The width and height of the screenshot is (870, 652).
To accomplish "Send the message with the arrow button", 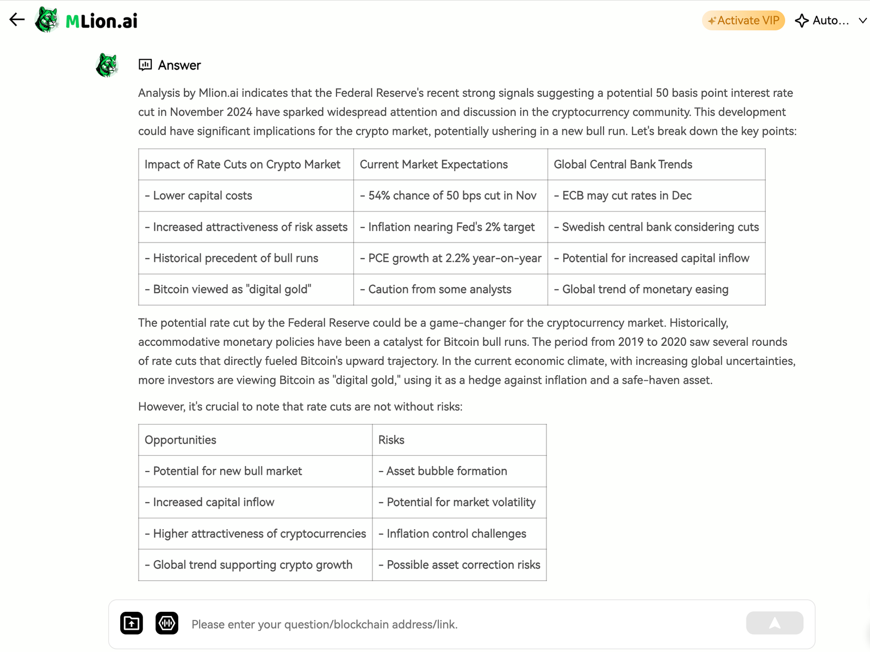I will 774,623.
